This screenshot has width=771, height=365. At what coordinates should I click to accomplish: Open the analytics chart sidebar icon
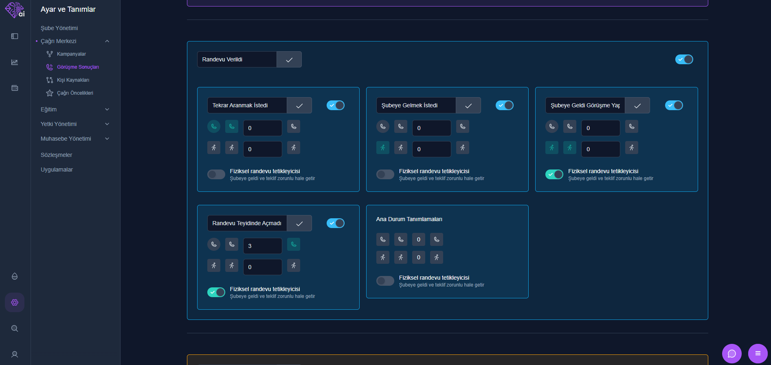coord(15,62)
